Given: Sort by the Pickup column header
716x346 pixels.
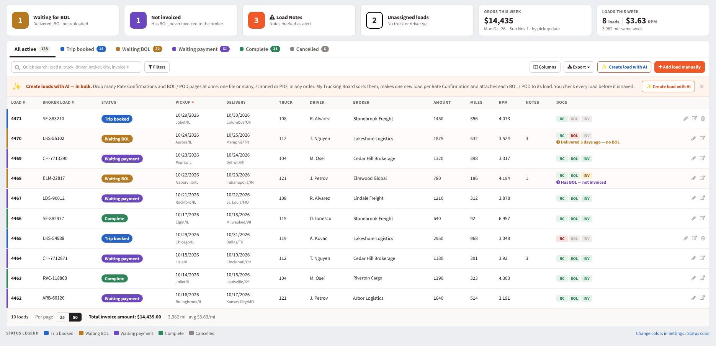Looking at the screenshot, I should point(185,102).
